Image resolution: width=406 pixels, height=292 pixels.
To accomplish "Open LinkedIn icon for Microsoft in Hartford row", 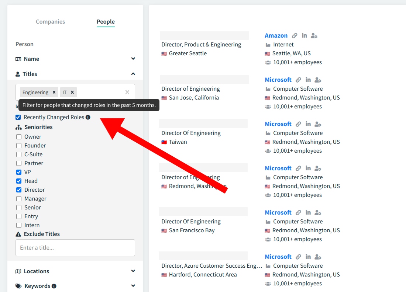I will (x=308, y=257).
